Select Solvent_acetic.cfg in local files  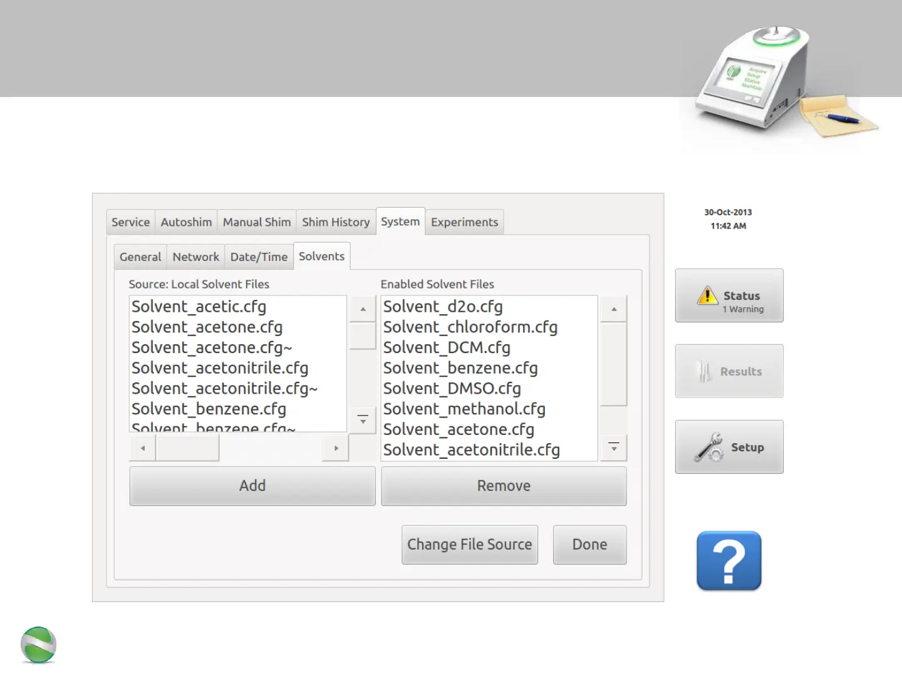(238, 307)
